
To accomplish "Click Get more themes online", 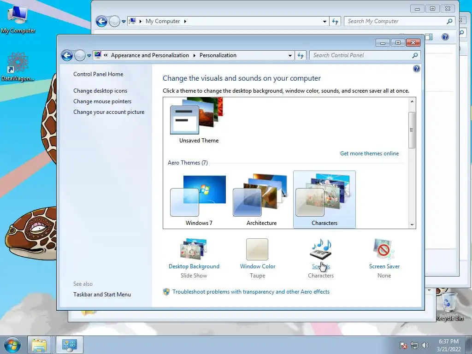I will point(369,153).
